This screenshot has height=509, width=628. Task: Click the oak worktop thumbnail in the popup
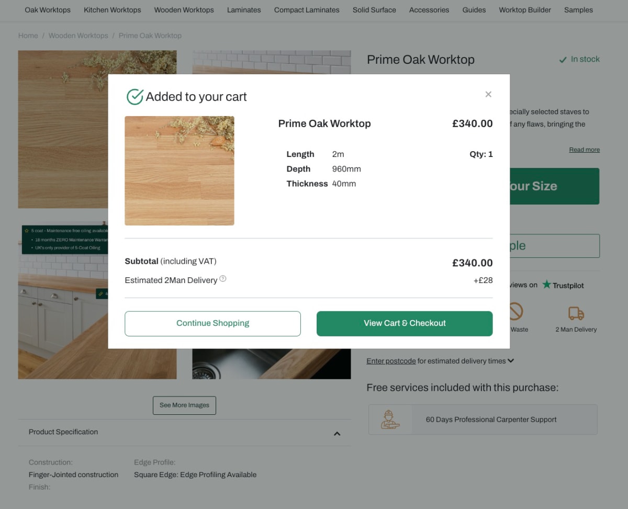click(x=180, y=171)
